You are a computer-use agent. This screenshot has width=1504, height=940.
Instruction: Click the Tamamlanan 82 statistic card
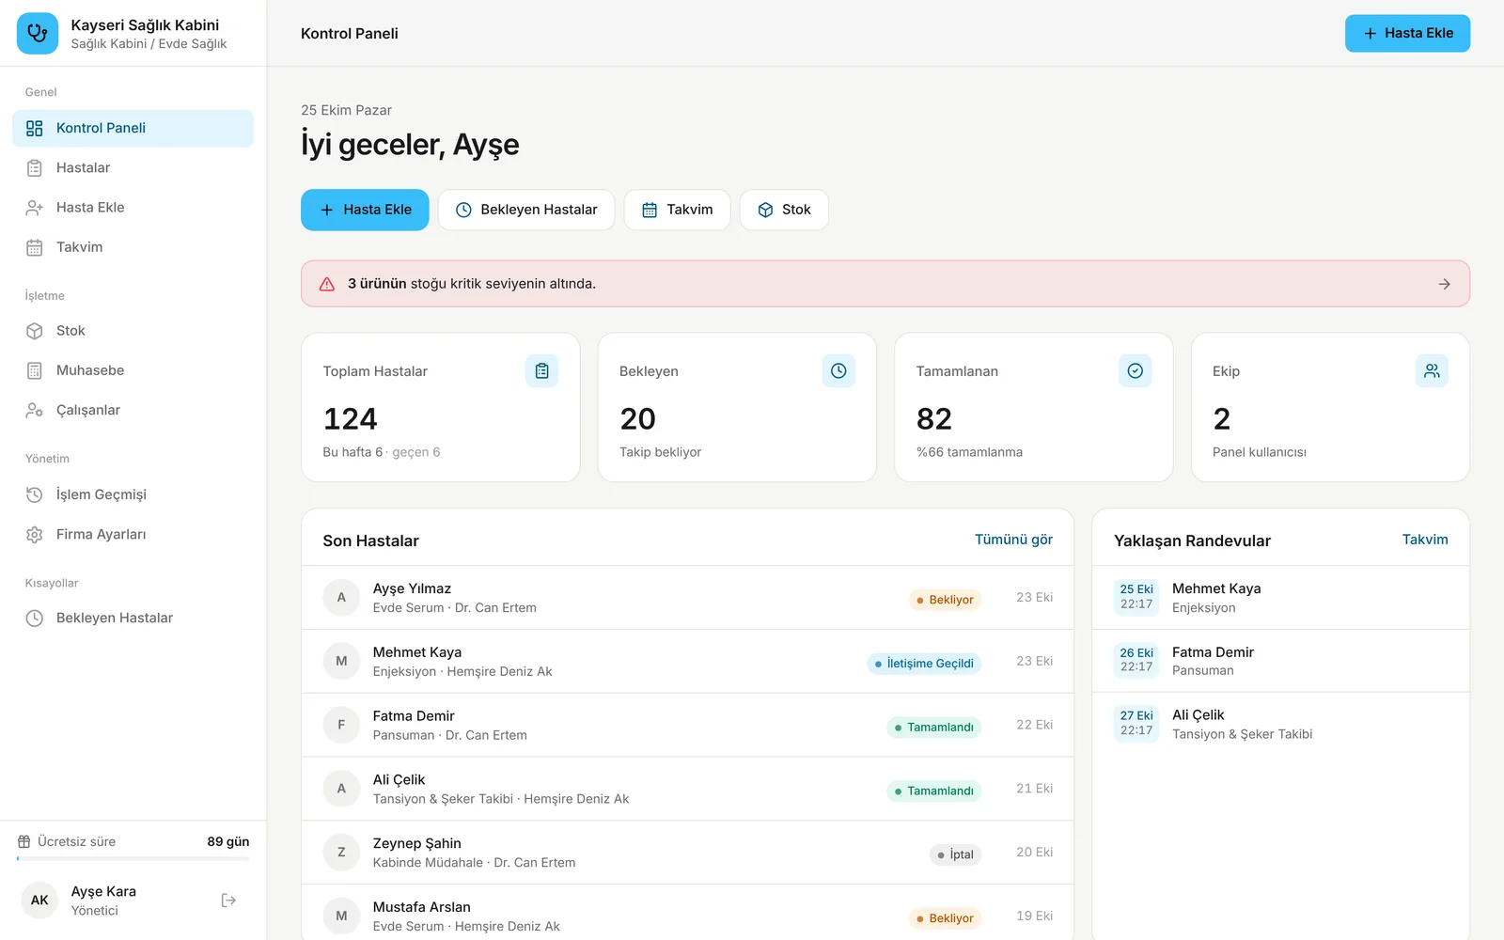(1033, 407)
